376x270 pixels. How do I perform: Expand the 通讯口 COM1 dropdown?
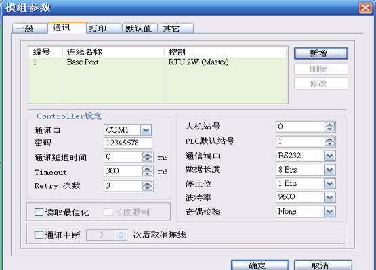coord(146,130)
